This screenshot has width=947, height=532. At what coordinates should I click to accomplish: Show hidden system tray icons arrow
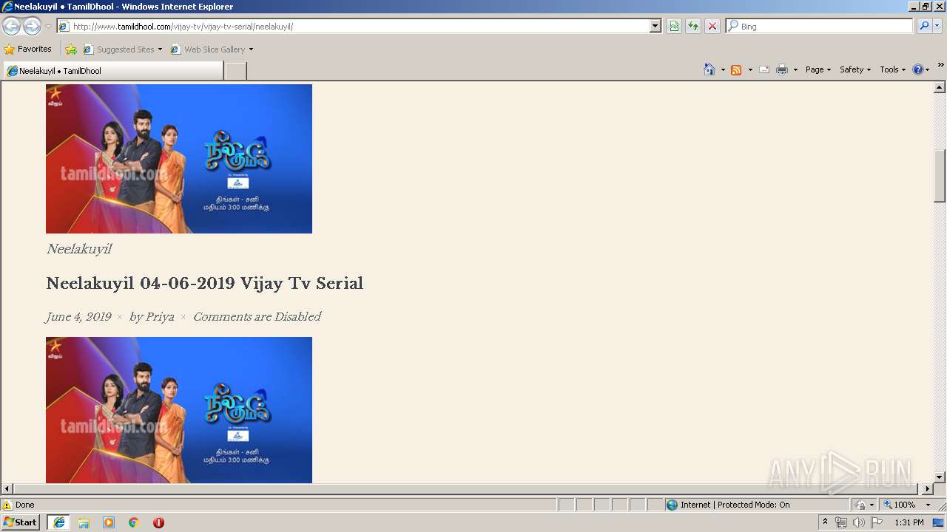click(826, 522)
